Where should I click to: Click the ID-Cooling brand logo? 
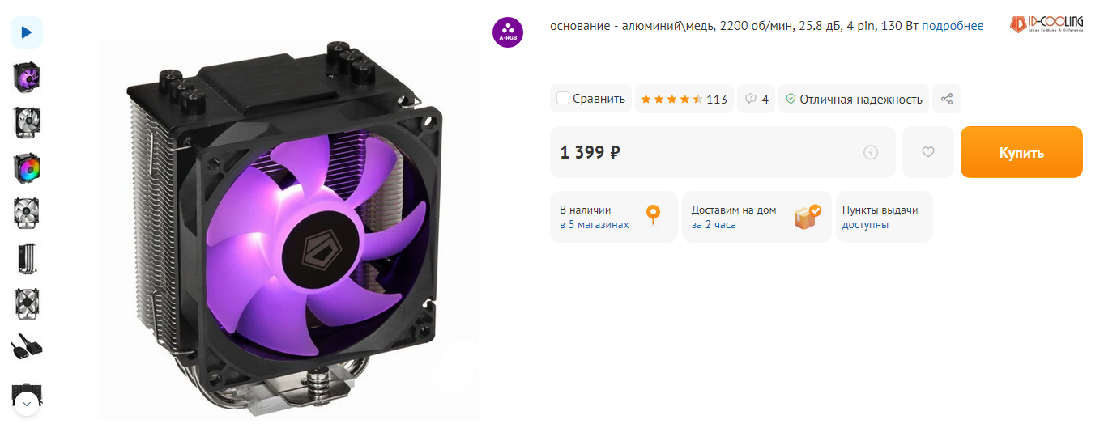(x=1046, y=24)
